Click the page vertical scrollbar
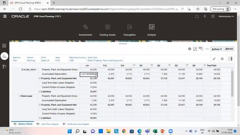240x135 pixels. [238, 60]
